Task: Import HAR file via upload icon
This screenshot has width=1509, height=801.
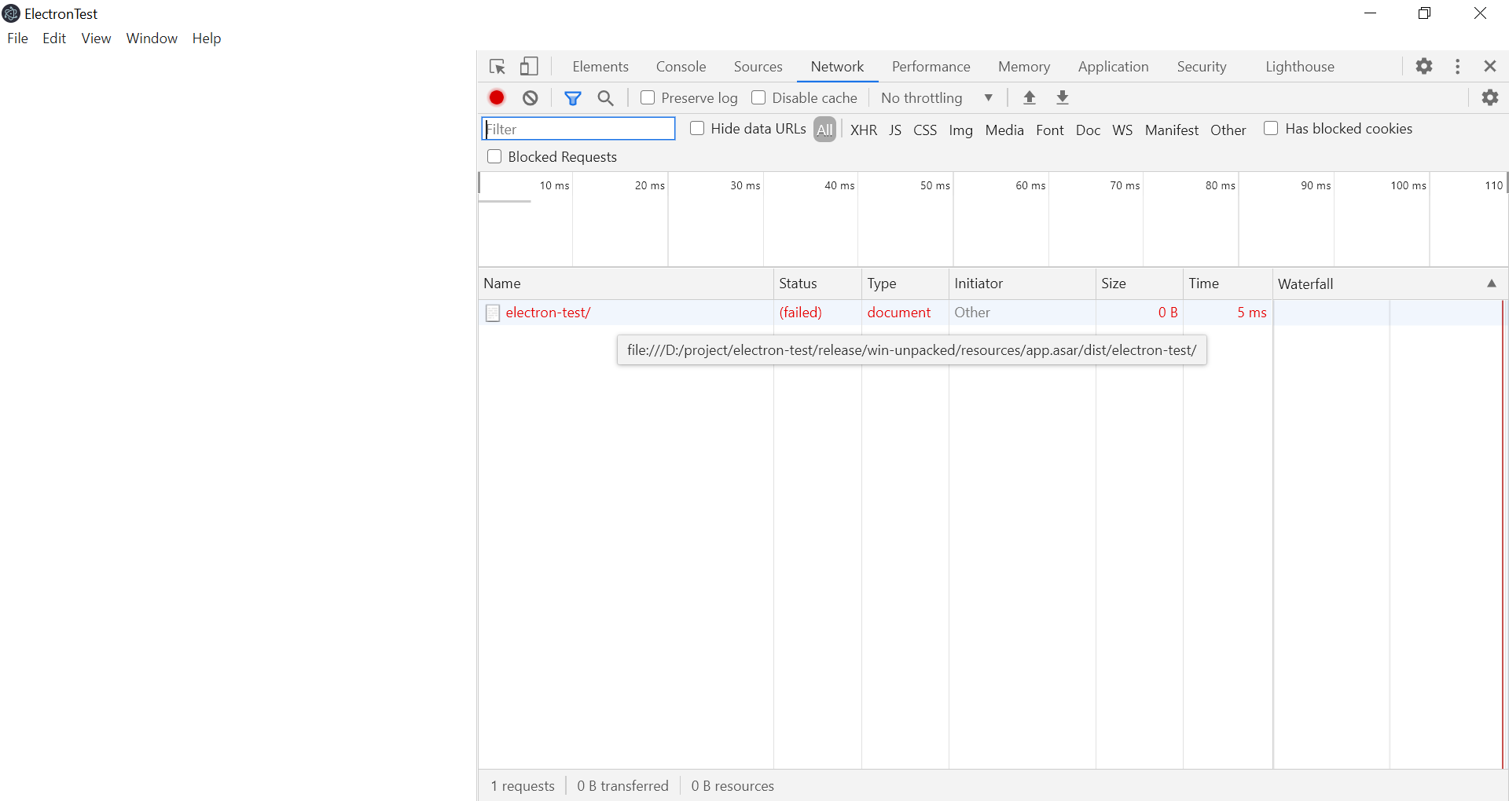Action: [x=1030, y=97]
